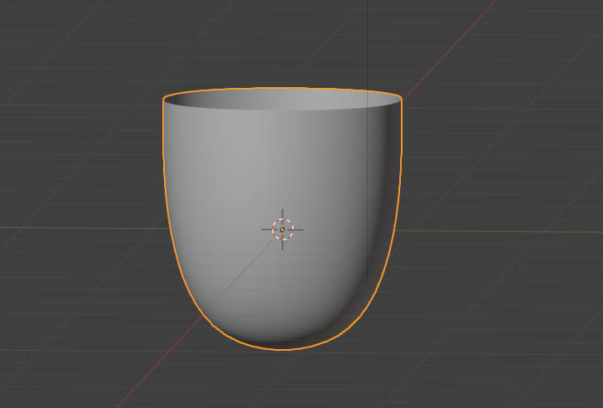Click the green Y axis line right of cup
This screenshot has height=408, width=603.
497,231
